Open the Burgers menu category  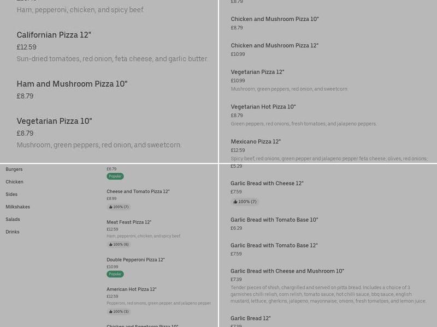pyautogui.click(x=14, y=169)
